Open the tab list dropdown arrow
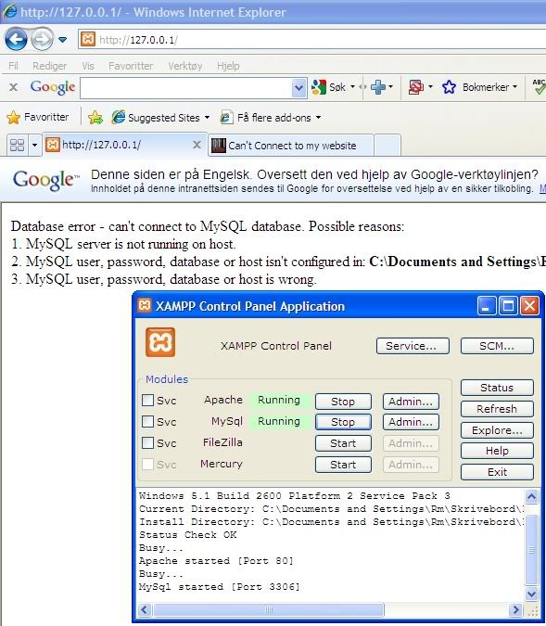The image size is (546, 626). pos(34,145)
